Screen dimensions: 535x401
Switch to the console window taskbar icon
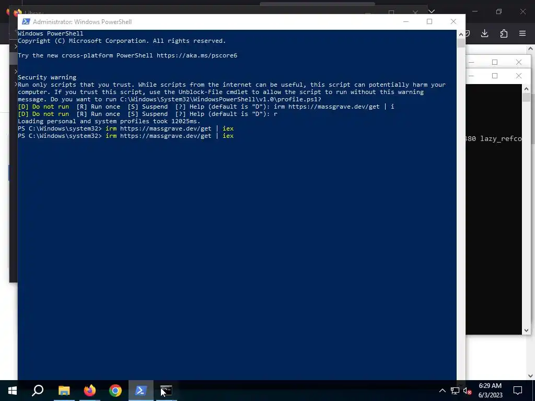click(166, 391)
